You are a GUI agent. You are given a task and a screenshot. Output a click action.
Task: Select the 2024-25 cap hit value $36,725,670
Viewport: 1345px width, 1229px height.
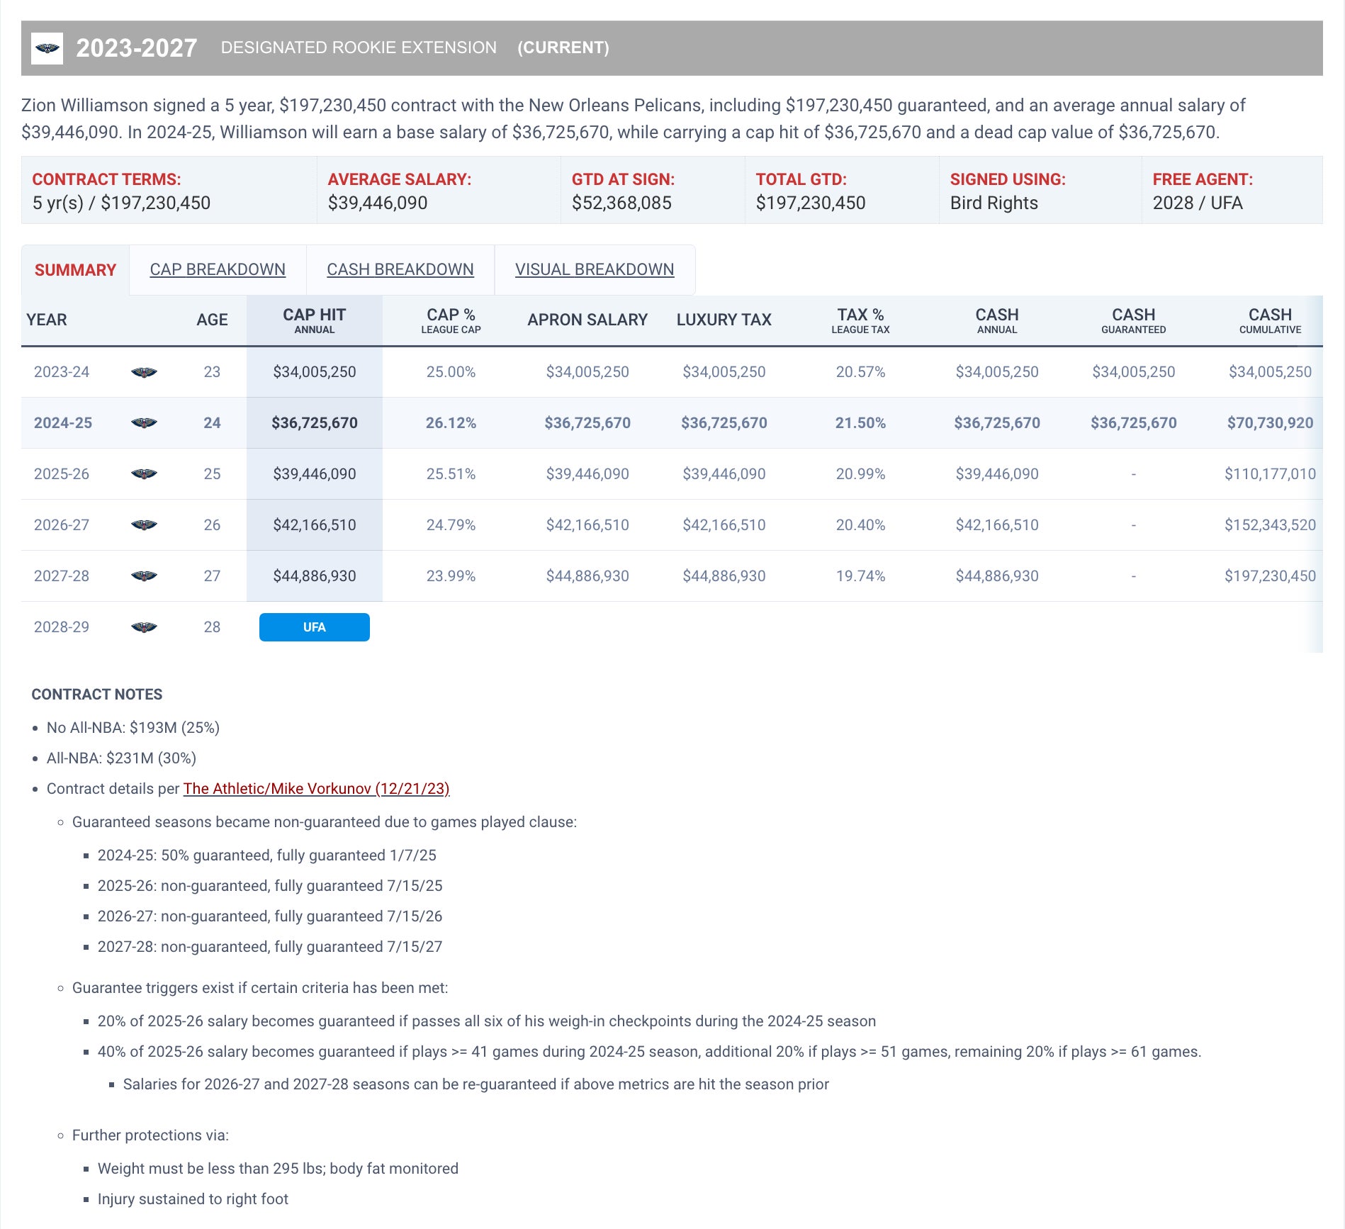click(314, 423)
